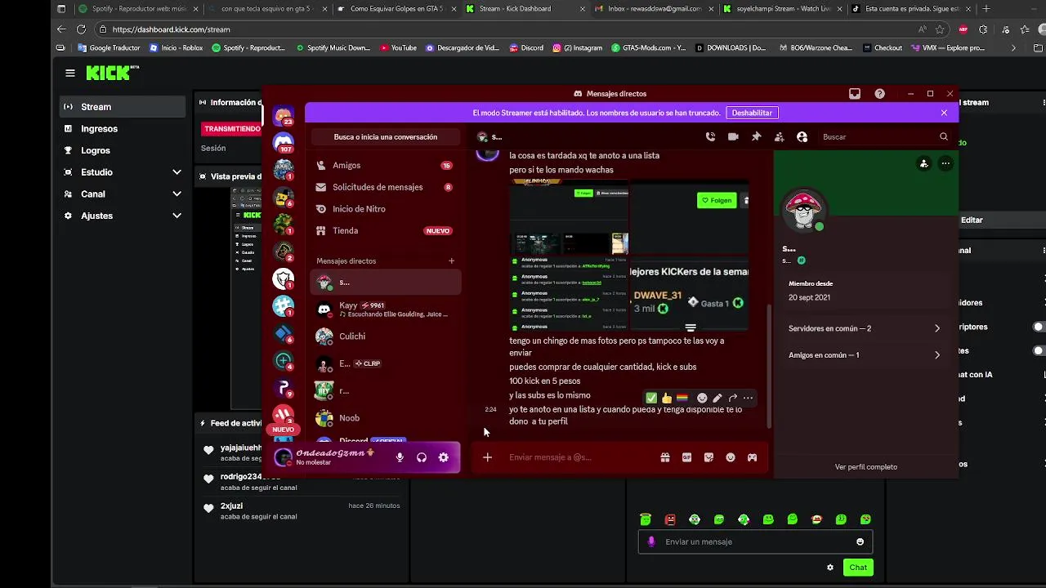This screenshot has width=1046, height=588.
Task: Click the Discord Buscar search field
Action: pos(886,137)
